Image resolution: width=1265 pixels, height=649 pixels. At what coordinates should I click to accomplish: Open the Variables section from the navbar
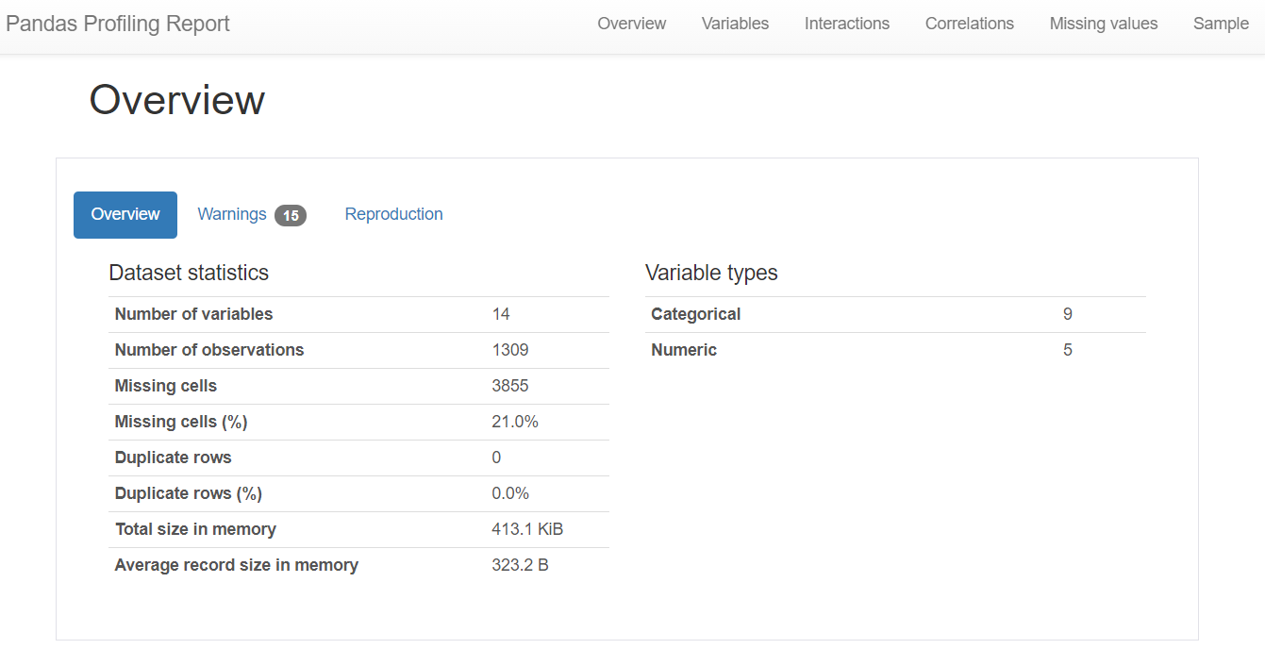pos(735,24)
